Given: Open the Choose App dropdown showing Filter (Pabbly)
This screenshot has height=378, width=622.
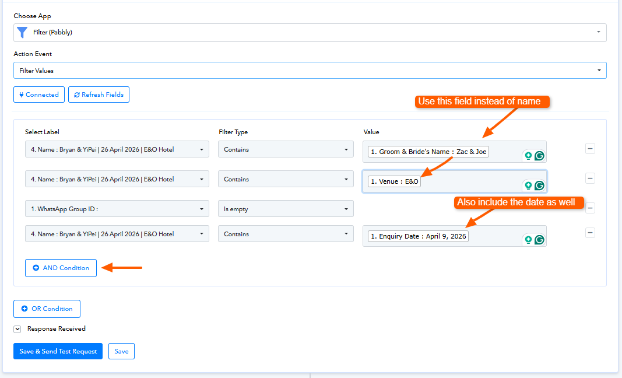Looking at the screenshot, I should (x=310, y=33).
